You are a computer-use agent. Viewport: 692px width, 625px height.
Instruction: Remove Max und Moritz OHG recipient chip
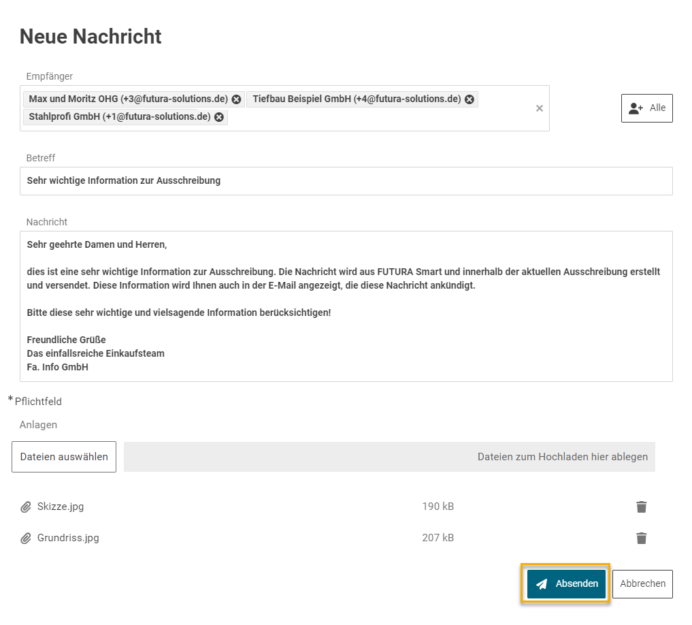236,99
